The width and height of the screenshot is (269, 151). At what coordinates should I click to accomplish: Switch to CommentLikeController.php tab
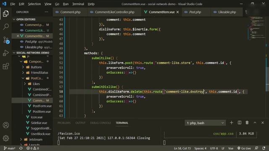pyautogui.click(x=114, y=12)
